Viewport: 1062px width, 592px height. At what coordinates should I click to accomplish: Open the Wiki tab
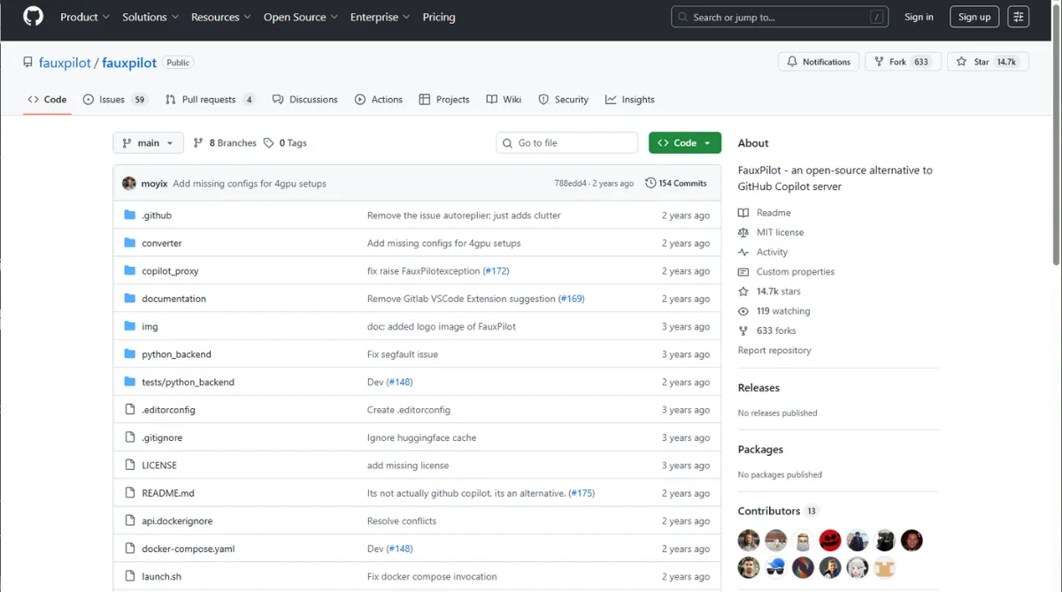504,100
